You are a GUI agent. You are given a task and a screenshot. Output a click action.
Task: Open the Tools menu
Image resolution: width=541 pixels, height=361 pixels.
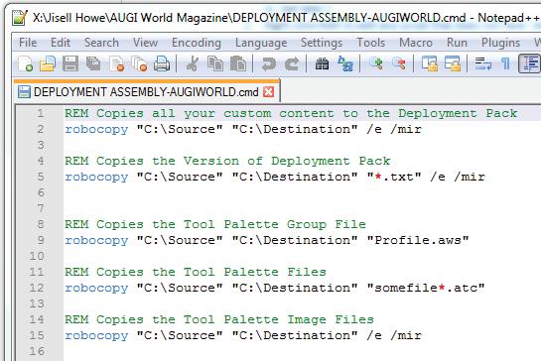coord(371,43)
